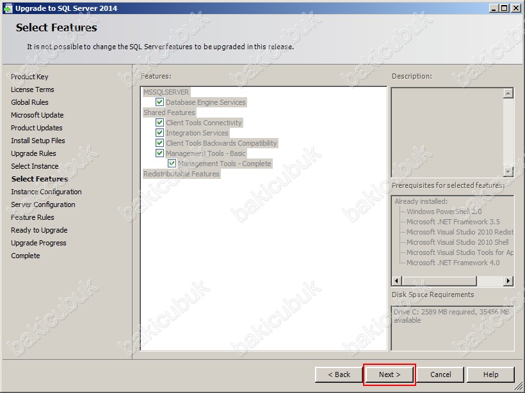Click the Drive C disk space text
This screenshot has width=525, height=393.
(451, 316)
